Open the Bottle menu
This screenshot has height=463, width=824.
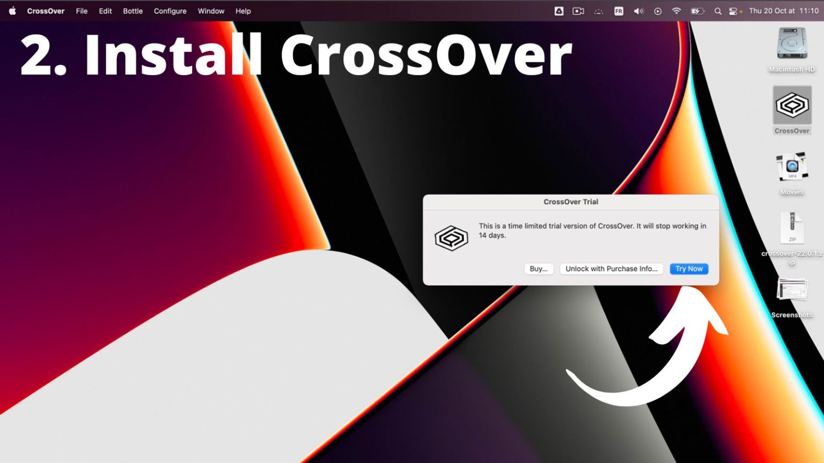click(133, 11)
